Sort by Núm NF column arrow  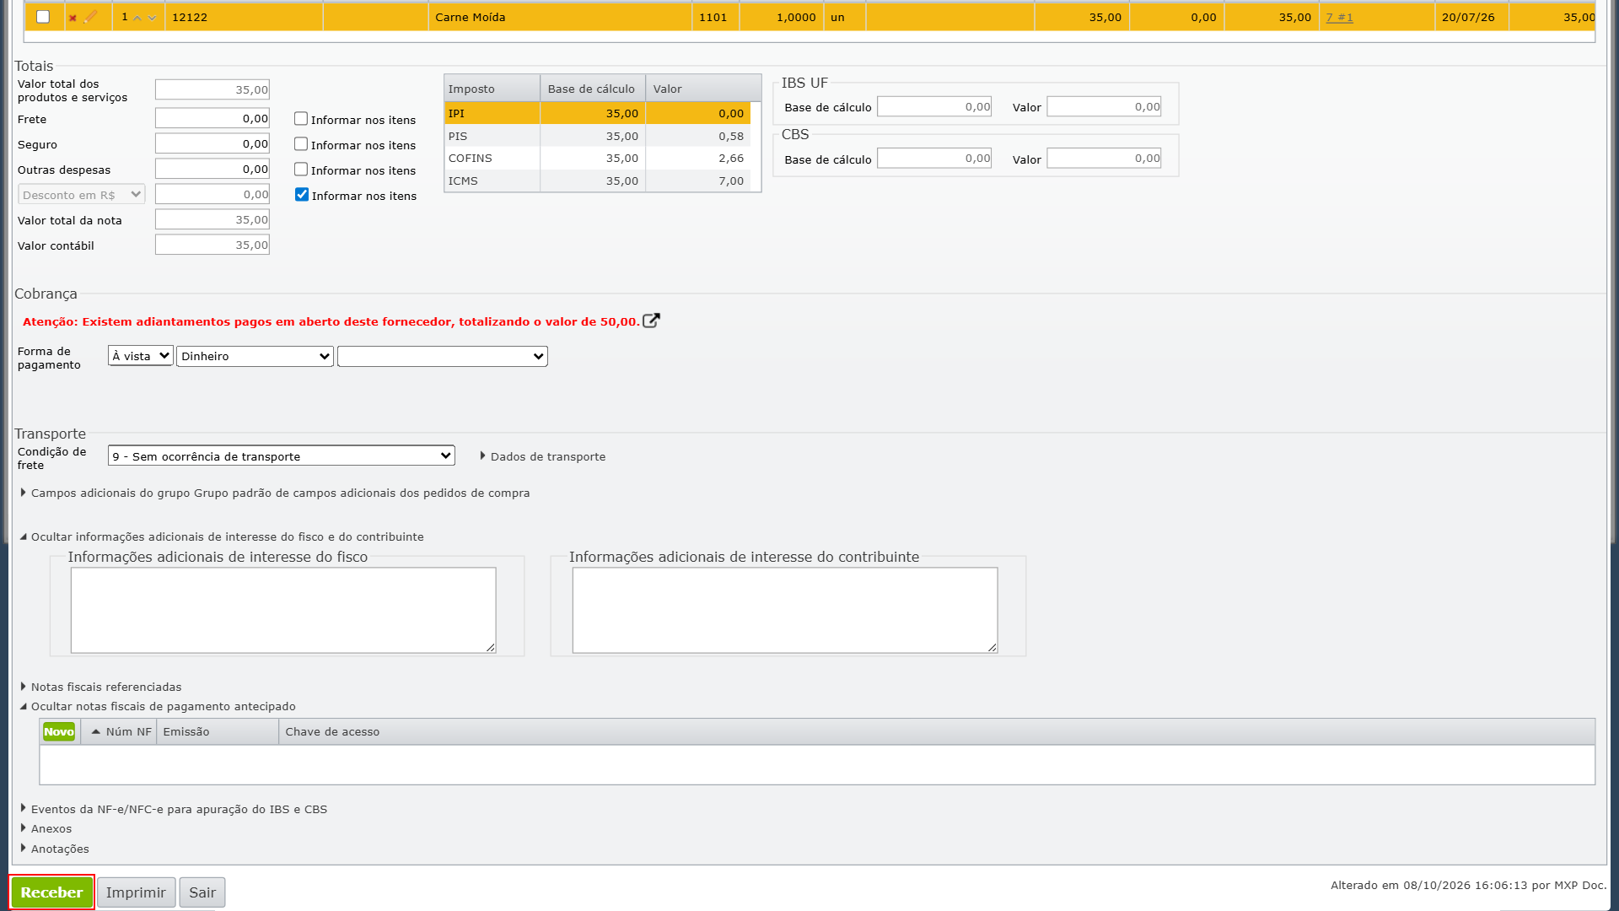pyautogui.click(x=96, y=731)
